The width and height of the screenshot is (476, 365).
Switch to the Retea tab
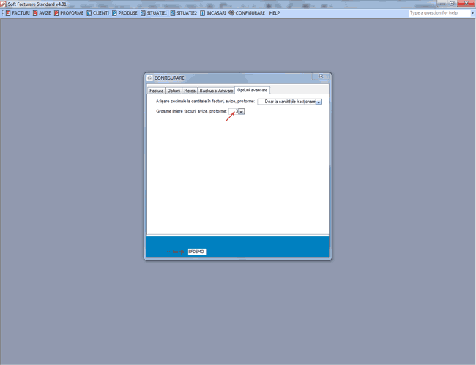(x=190, y=91)
